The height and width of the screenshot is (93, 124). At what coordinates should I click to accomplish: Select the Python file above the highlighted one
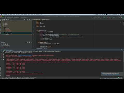[8, 32]
